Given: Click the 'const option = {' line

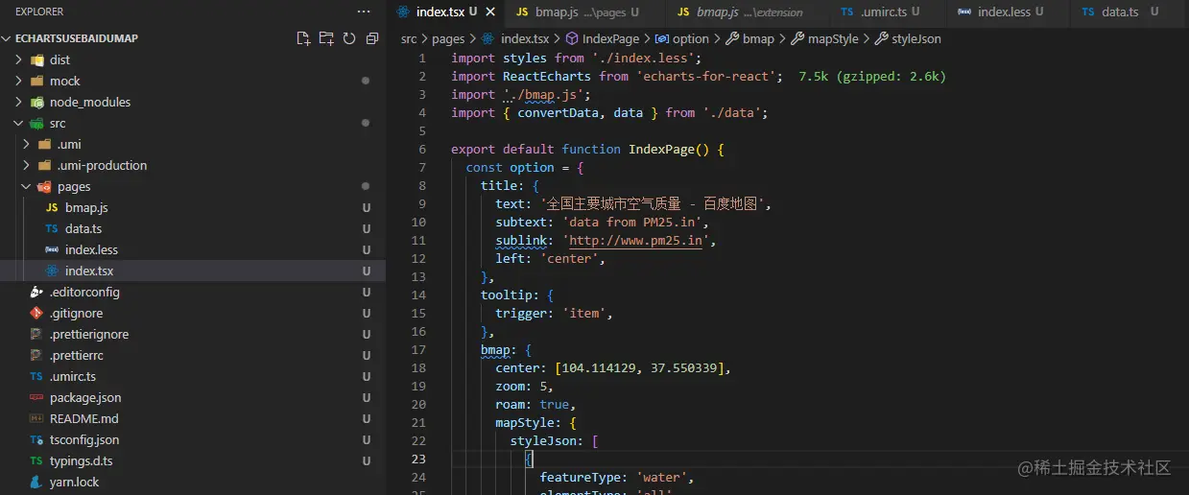Looking at the screenshot, I should 525,168.
